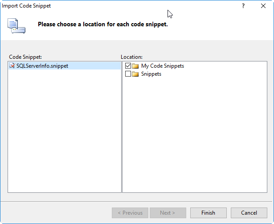This screenshot has height=224, width=274.
Task: Open help with the question mark button
Action: 243,6
